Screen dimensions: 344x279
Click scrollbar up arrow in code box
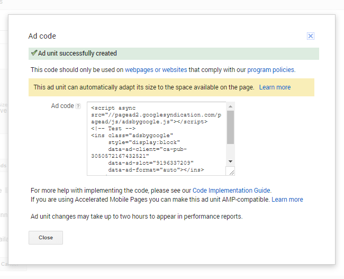(230, 106)
